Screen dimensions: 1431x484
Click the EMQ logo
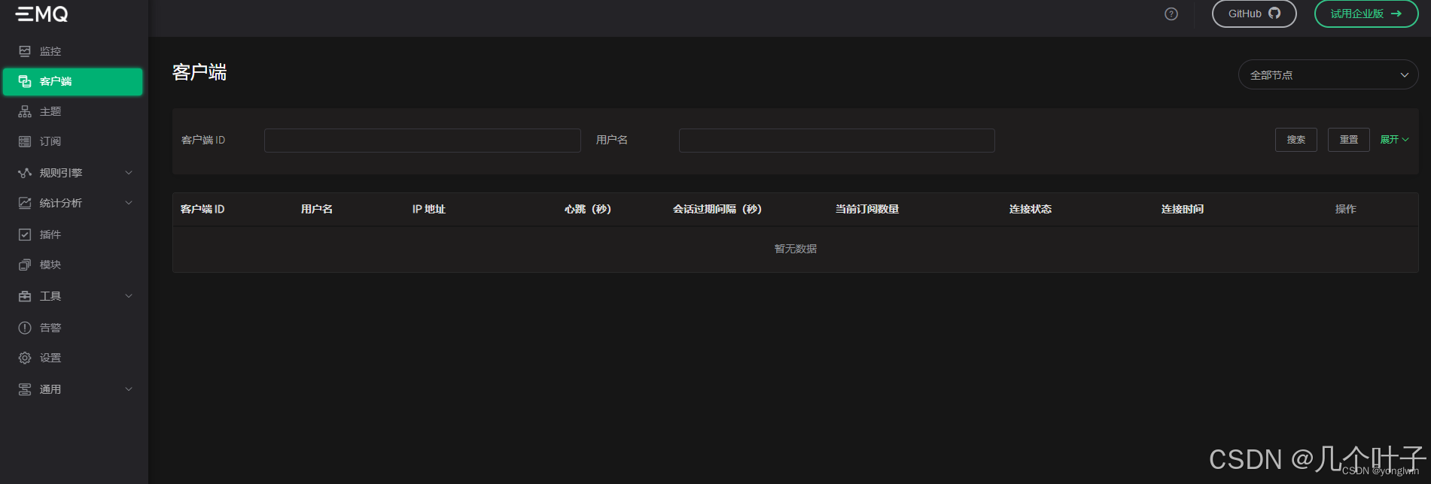(42, 14)
